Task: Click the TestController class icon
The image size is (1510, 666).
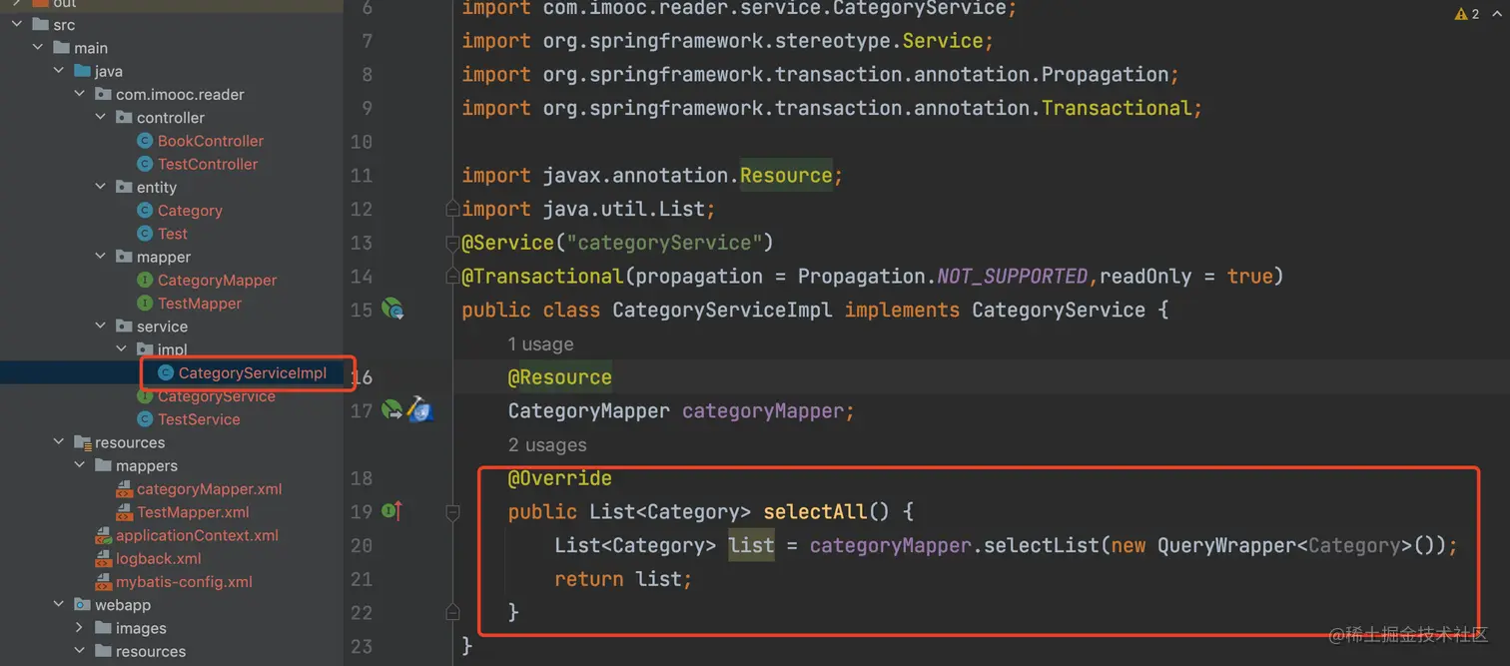Action: (145, 164)
